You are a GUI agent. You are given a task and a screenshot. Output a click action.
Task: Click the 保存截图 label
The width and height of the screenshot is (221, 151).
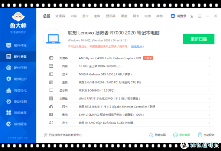click(x=185, y=135)
